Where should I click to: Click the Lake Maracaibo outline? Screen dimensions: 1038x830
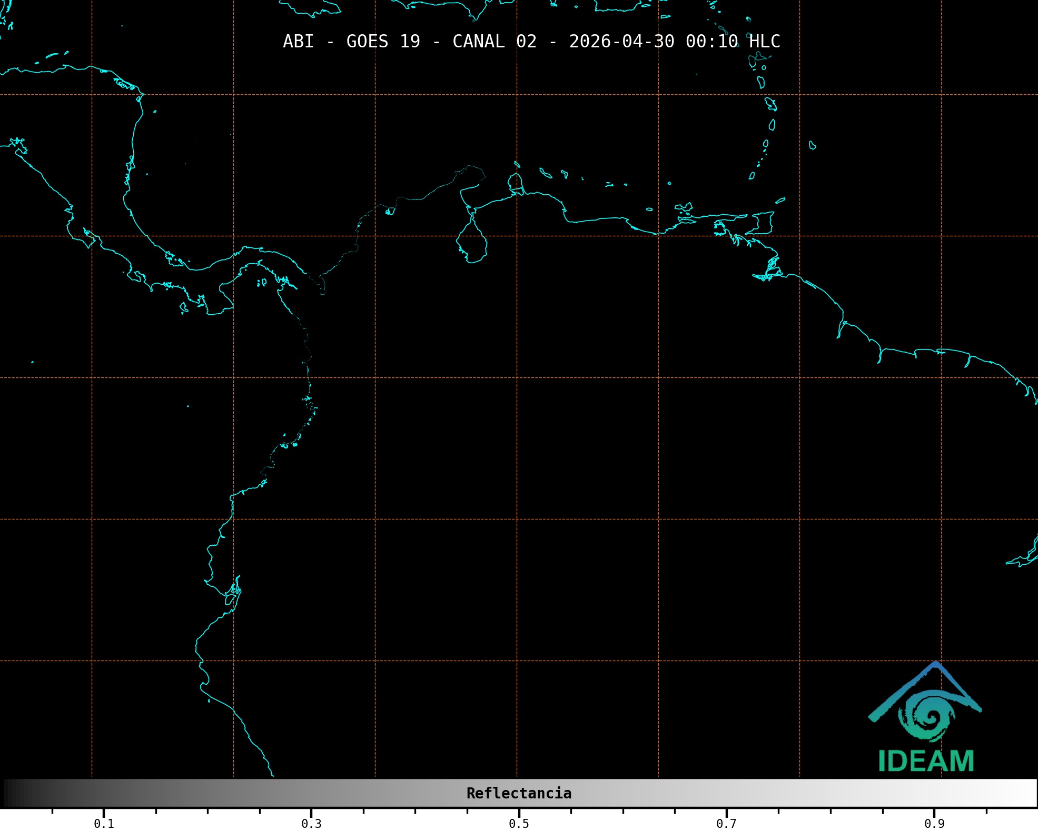point(472,242)
